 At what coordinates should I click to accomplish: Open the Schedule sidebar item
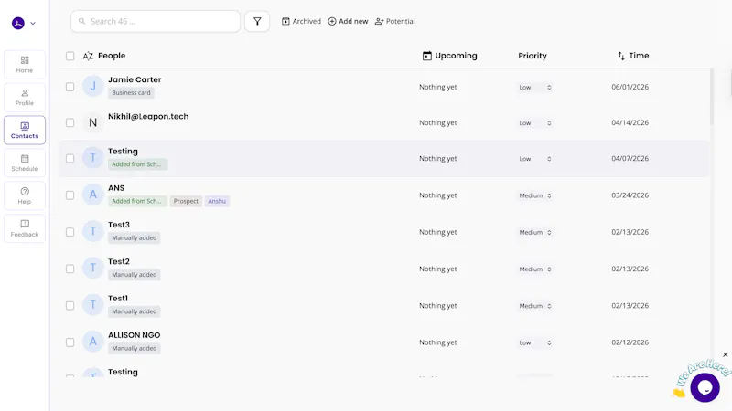pos(25,163)
